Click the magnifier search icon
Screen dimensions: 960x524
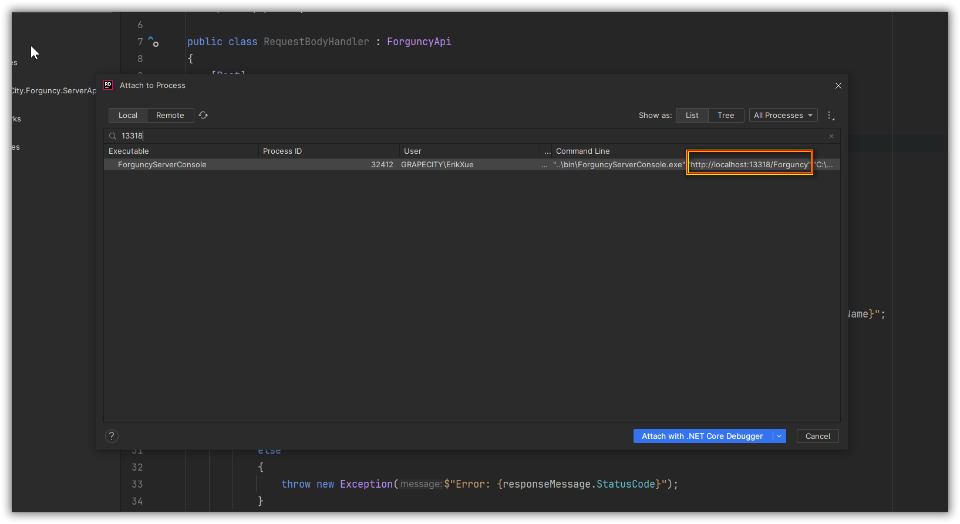113,136
